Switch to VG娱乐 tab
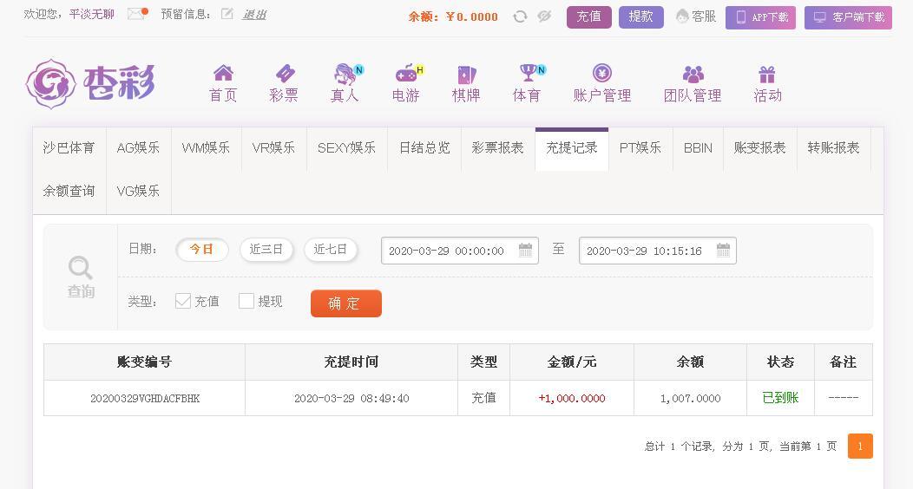Image resolution: width=913 pixels, height=489 pixels. coord(139,192)
